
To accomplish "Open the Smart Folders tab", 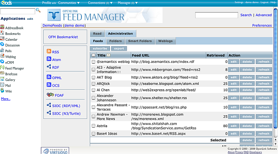I will 140,41.
